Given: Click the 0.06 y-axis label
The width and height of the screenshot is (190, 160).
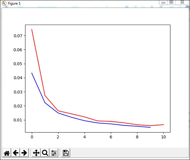Looking at the screenshot, I should pyautogui.click(x=18, y=50).
